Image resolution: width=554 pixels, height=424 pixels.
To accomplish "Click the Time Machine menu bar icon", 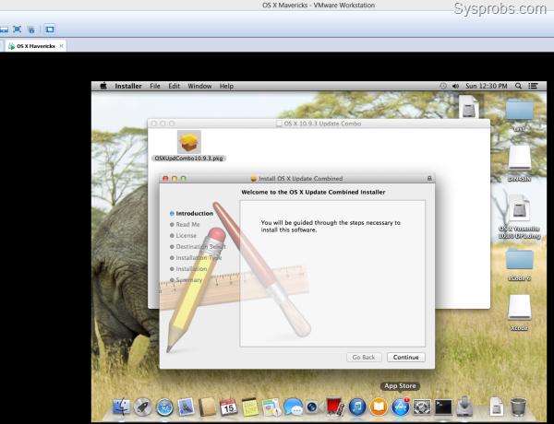I will tap(443, 86).
